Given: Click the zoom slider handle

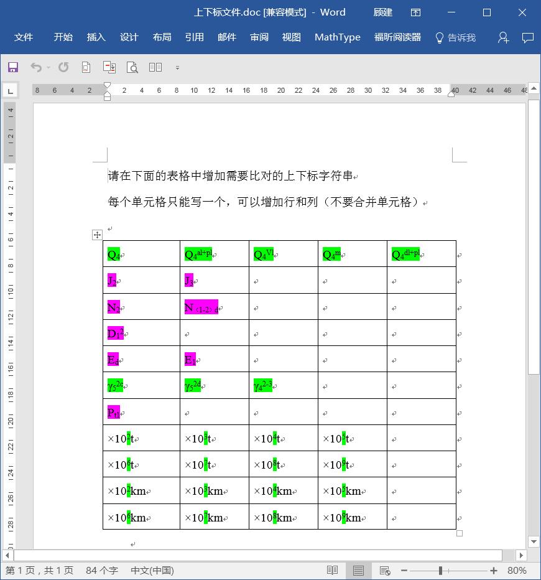Looking at the screenshot, I should [440, 570].
